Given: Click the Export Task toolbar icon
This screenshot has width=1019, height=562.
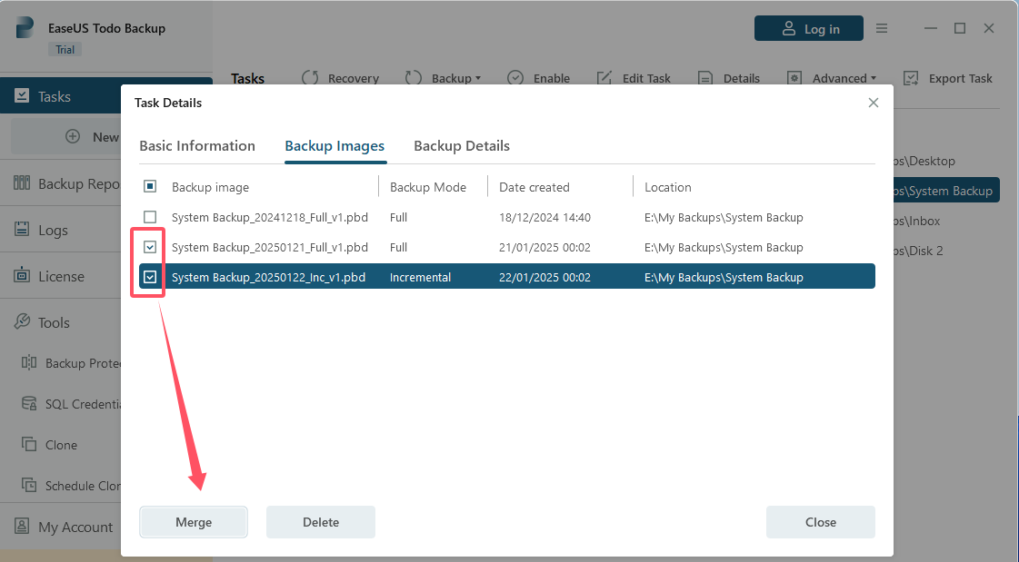Looking at the screenshot, I should coord(911,78).
